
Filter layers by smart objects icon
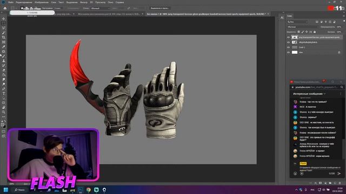pos(335,22)
